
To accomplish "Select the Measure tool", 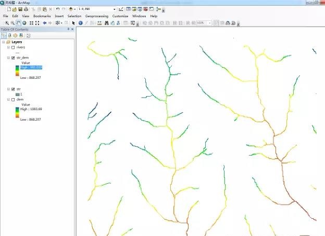I will pyautogui.click(x=99, y=23).
